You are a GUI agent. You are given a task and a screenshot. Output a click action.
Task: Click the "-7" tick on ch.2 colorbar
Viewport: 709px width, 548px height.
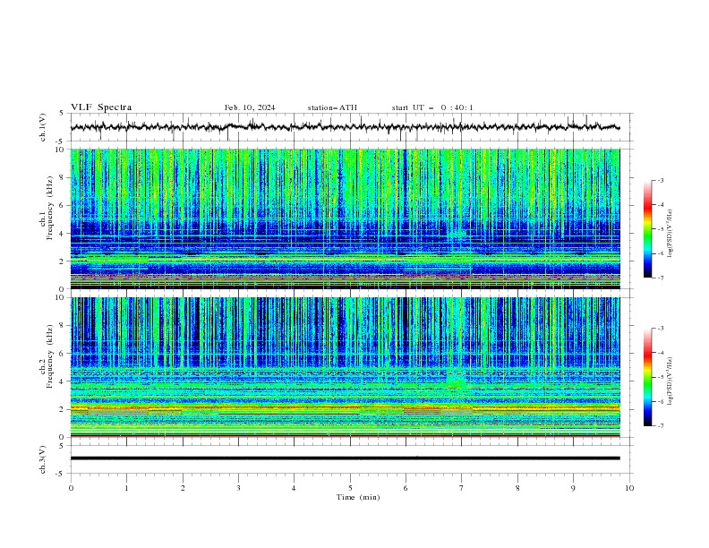coord(660,426)
